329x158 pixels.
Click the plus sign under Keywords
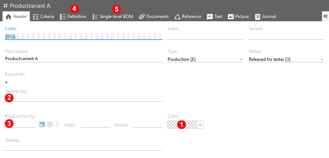click(6, 82)
